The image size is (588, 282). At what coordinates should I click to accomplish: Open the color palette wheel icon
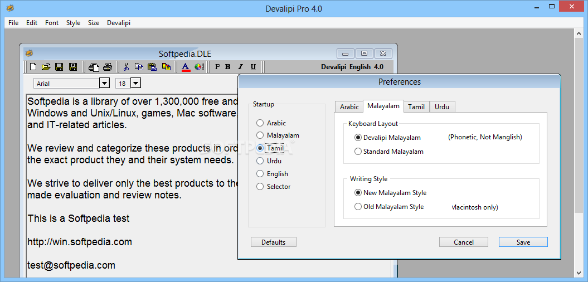(x=199, y=67)
